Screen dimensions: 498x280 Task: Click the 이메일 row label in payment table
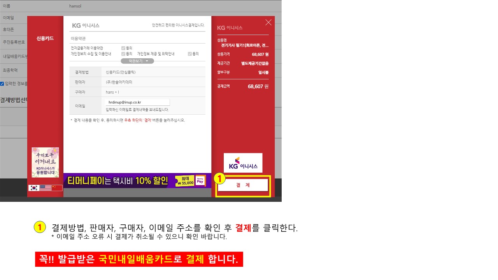pos(80,106)
